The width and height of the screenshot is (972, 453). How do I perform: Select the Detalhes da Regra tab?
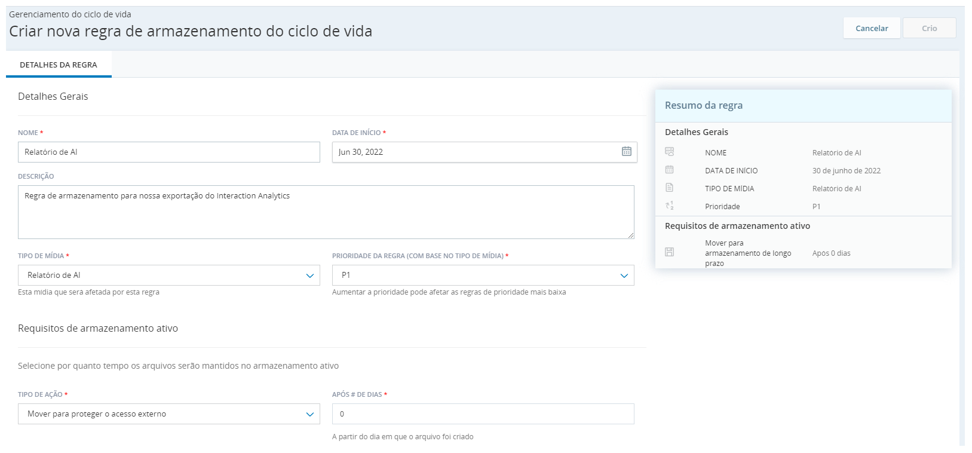[59, 65]
